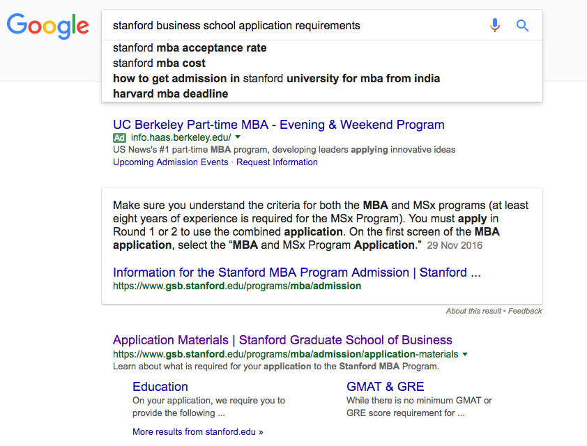Select 'harvard mba deadline' suggestion
The height and width of the screenshot is (446, 587).
(171, 94)
